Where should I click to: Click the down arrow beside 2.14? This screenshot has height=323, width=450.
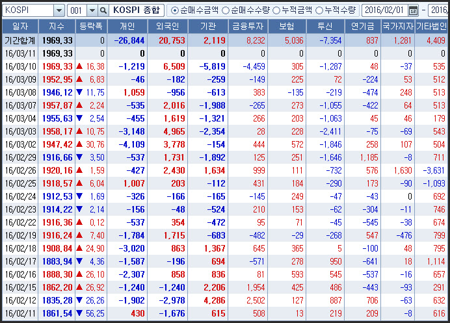(x=79, y=209)
